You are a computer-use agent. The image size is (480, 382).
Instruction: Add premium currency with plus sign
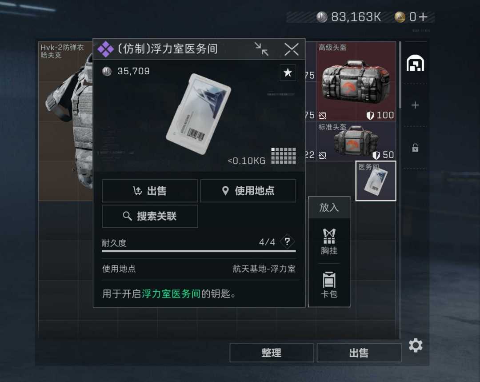pos(424,17)
